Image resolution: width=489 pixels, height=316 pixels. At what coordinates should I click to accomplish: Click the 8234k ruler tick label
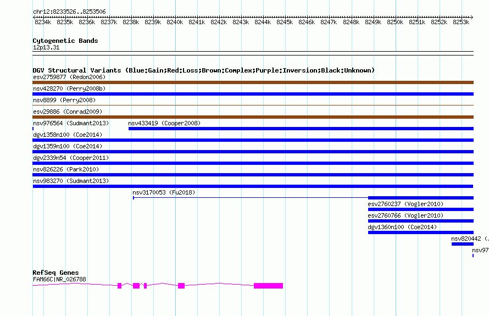point(43,22)
